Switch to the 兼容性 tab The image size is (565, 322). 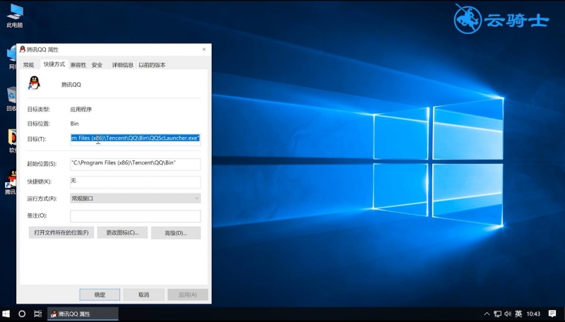tap(78, 65)
